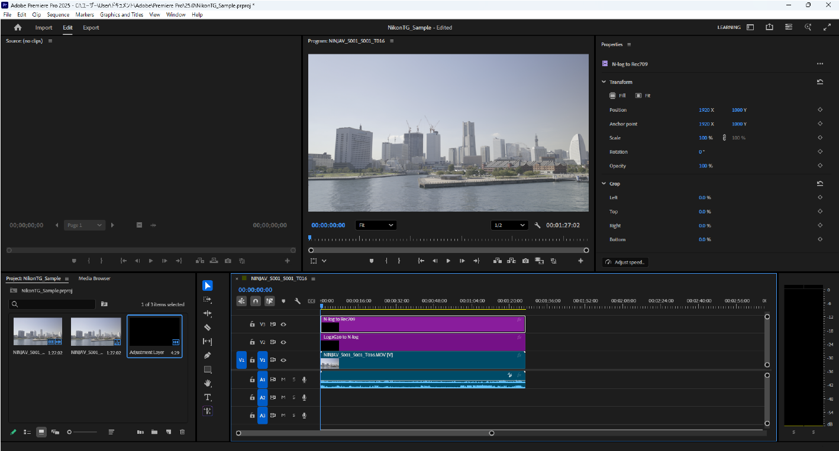Toggle V3 track output eye icon

point(283,325)
